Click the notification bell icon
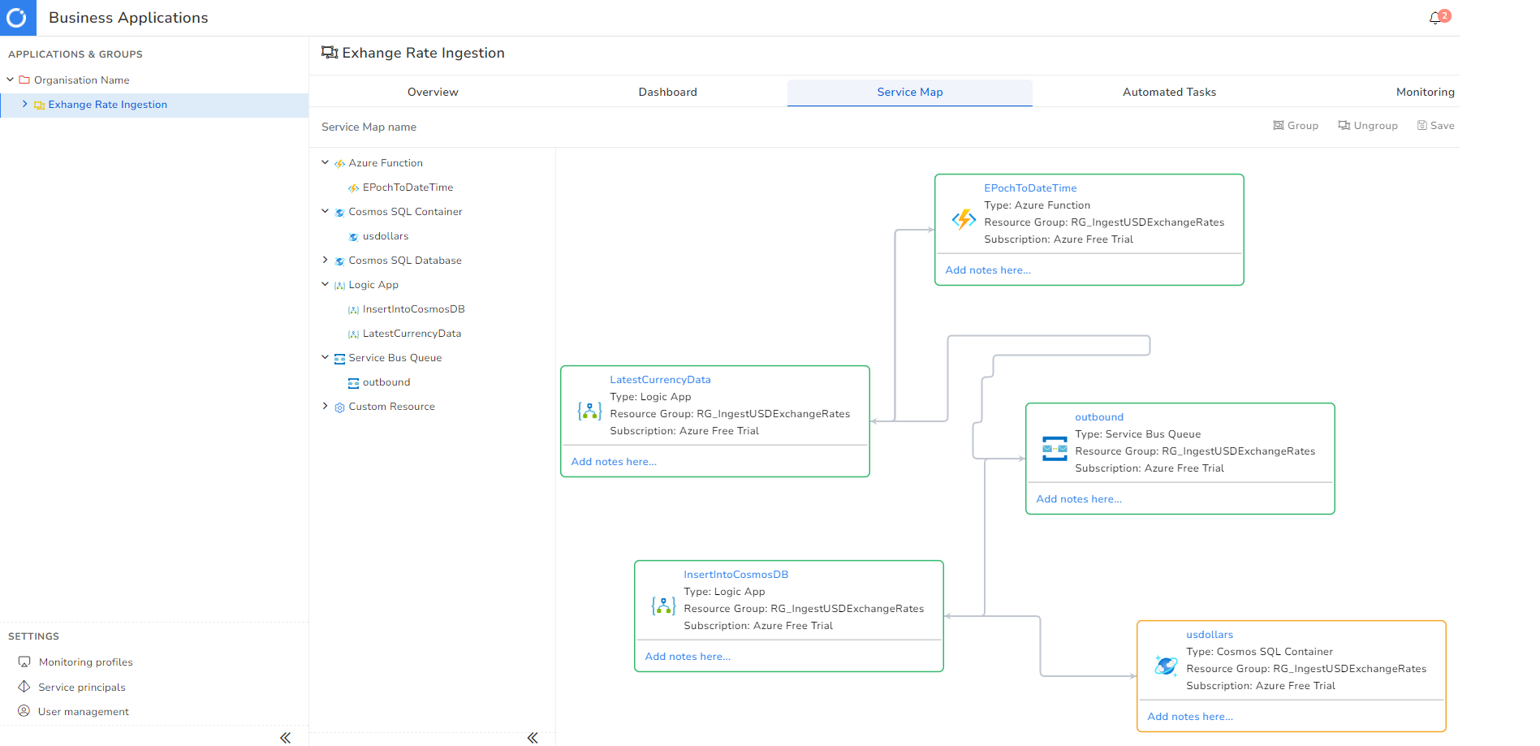 click(x=1435, y=18)
